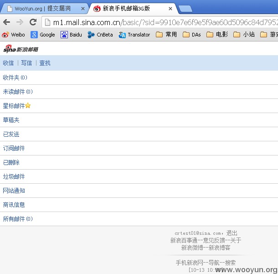
Task: Open the 收件夹 (0) folder
Action: [15, 78]
